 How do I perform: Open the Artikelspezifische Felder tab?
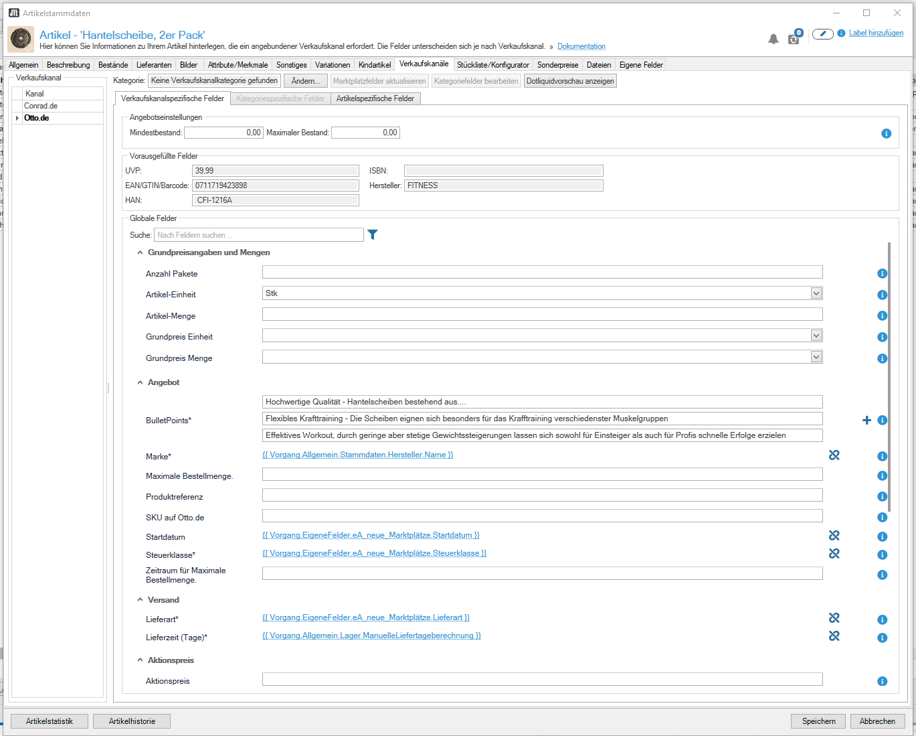375,98
